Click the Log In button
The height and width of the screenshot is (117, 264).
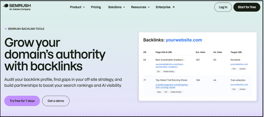tap(223, 7)
